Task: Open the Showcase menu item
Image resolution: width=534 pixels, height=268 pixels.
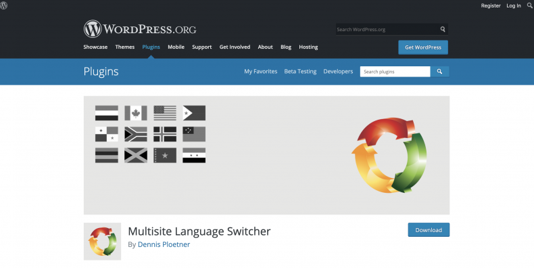Action: 95,47
